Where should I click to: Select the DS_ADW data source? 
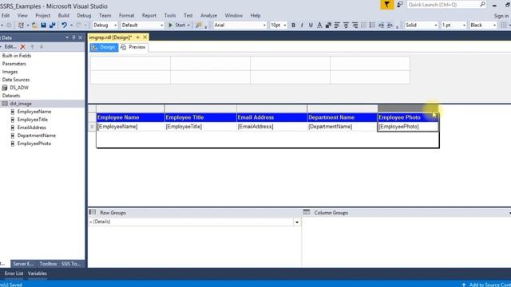19,88
